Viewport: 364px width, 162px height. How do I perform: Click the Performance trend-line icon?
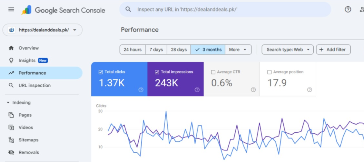(11, 73)
